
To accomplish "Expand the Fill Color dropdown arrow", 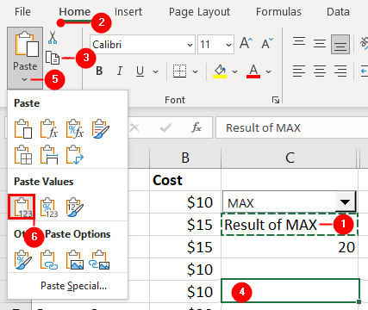I will (234, 71).
